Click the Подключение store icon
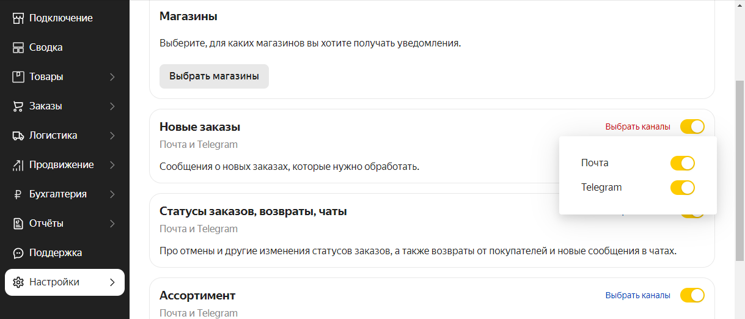This screenshot has height=319, width=745. tap(18, 18)
